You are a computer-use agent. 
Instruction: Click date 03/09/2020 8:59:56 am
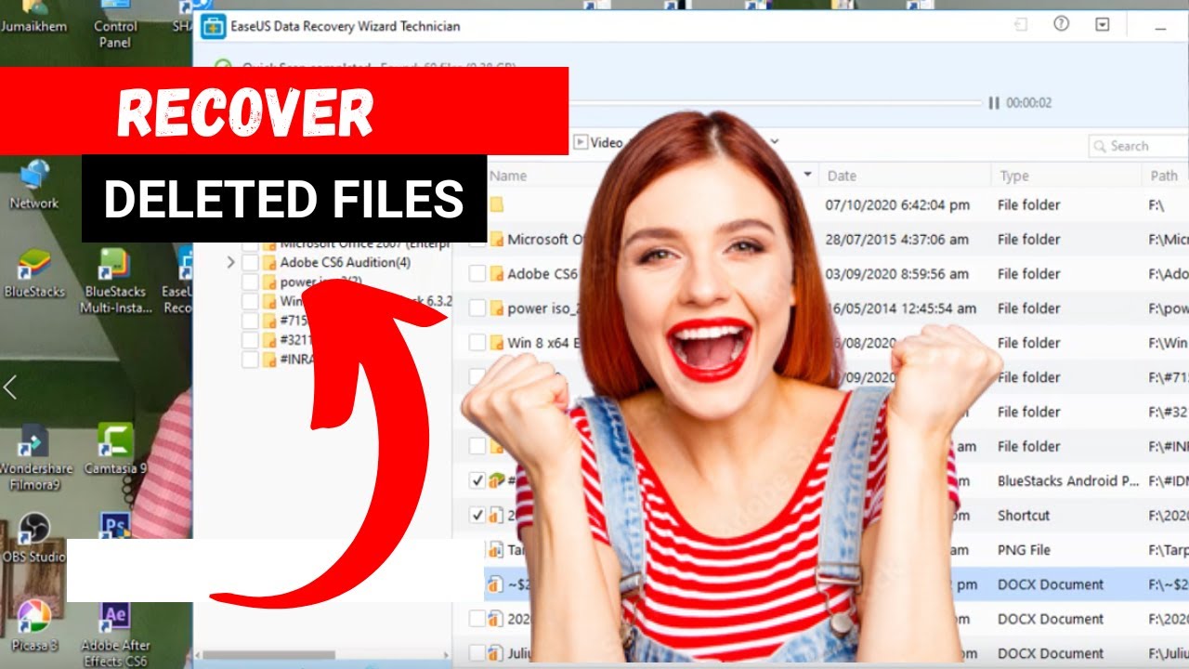pos(897,274)
